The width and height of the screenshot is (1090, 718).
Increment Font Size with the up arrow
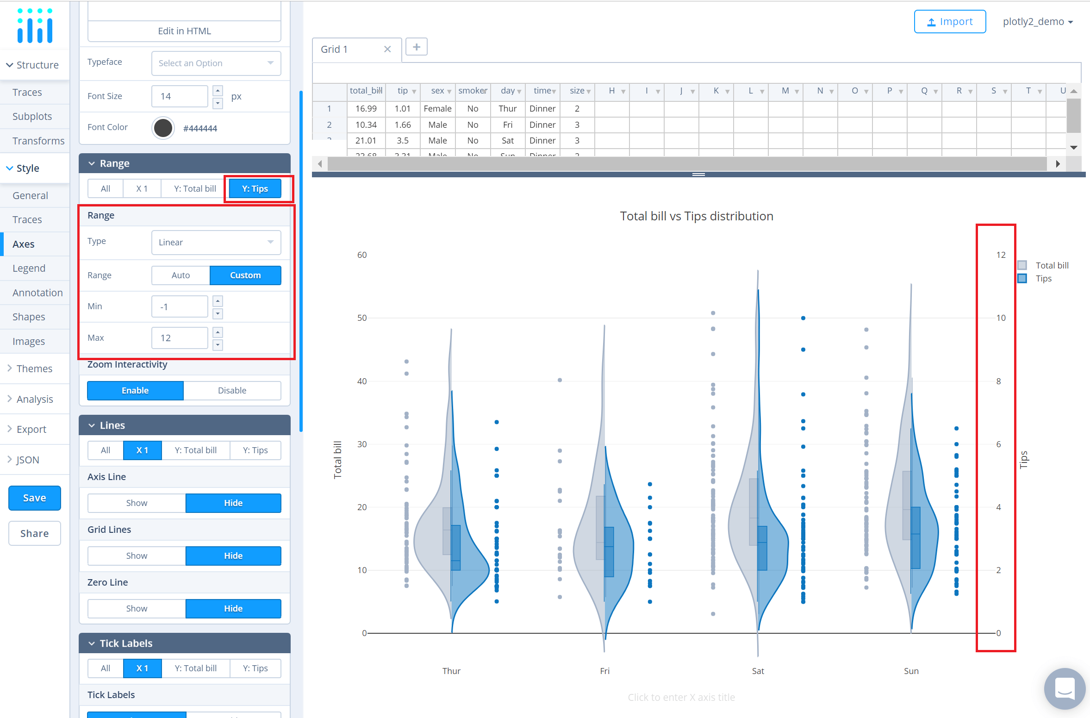click(218, 90)
